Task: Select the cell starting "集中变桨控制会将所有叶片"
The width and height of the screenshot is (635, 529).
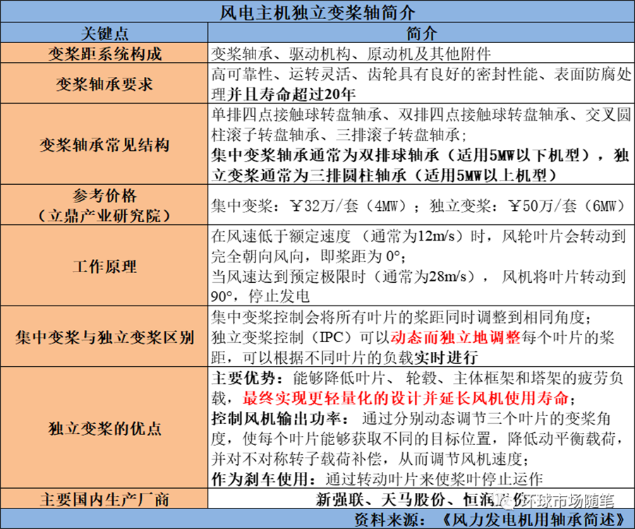Action: tap(421, 336)
